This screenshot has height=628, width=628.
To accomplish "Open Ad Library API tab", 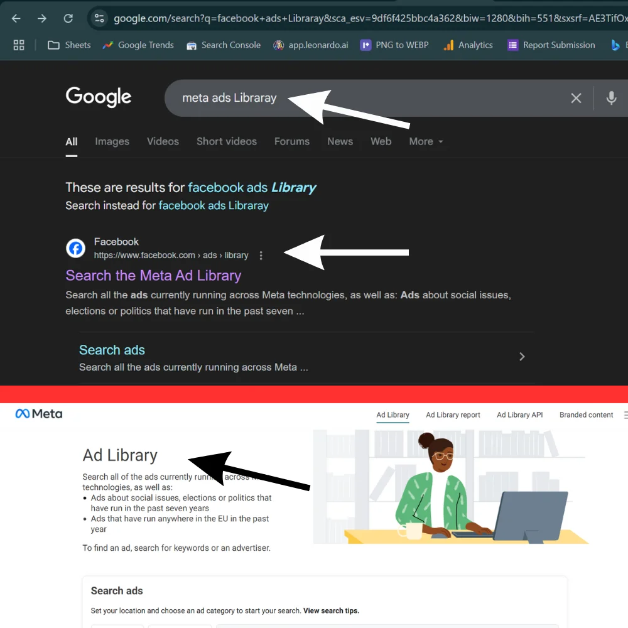I will point(520,415).
